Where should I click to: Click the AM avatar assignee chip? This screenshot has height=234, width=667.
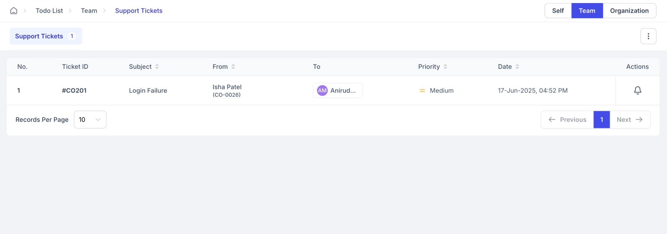click(x=338, y=90)
